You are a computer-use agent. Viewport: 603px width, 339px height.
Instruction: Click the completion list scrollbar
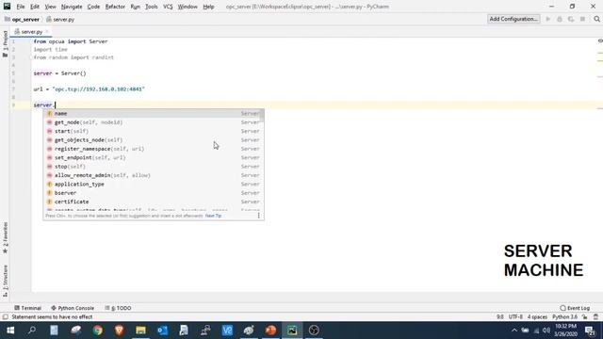point(262,116)
